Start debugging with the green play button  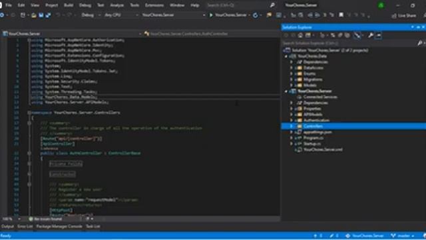click(211, 15)
